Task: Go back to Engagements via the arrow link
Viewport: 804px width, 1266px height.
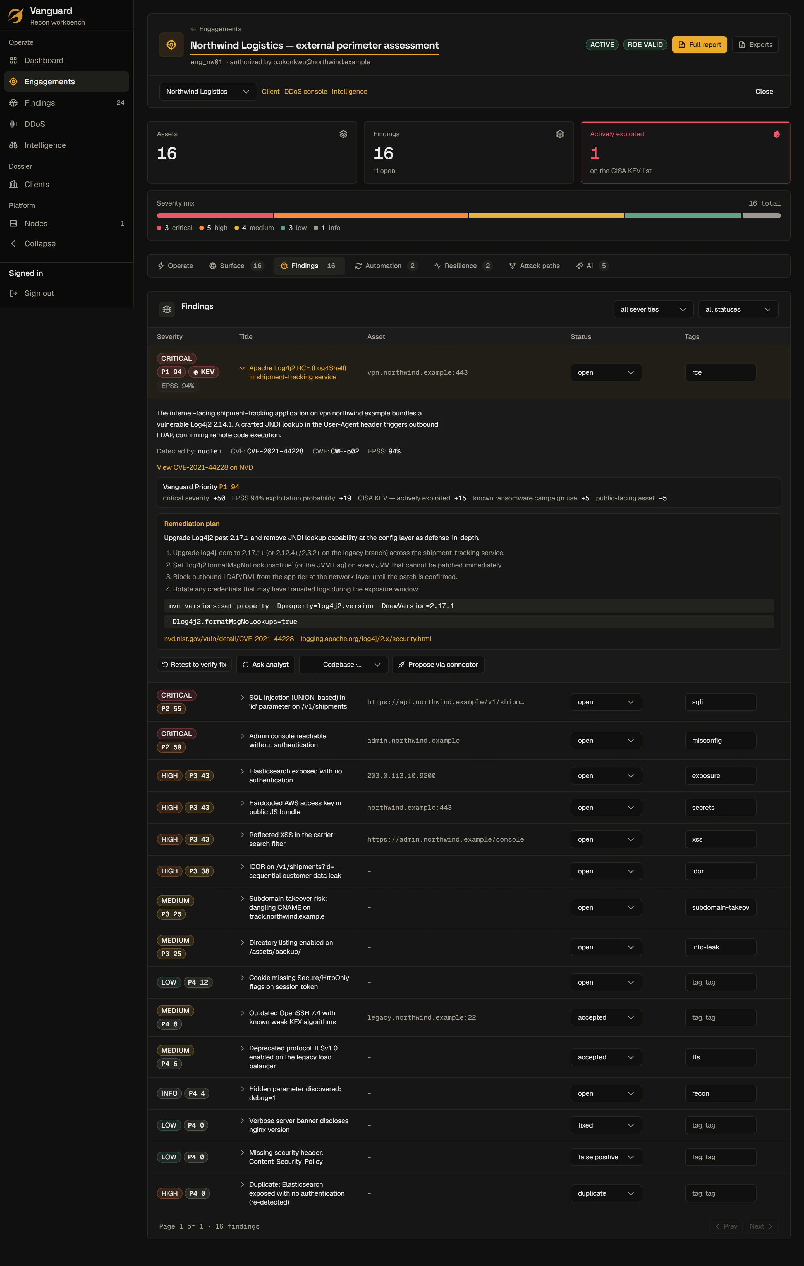Action: 216,29
